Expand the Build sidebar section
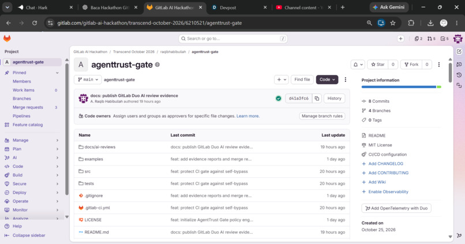 click(57, 175)
